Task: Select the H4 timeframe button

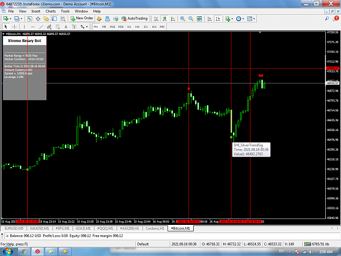Action: (x=137, y=27)
